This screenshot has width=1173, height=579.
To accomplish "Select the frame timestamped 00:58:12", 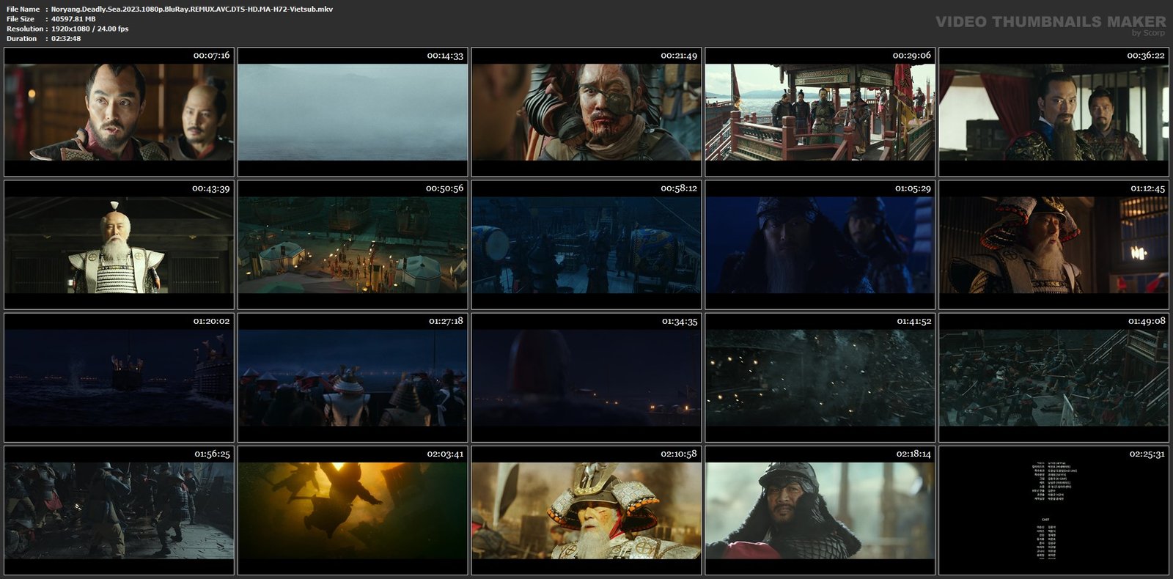I will click(586, 245).
